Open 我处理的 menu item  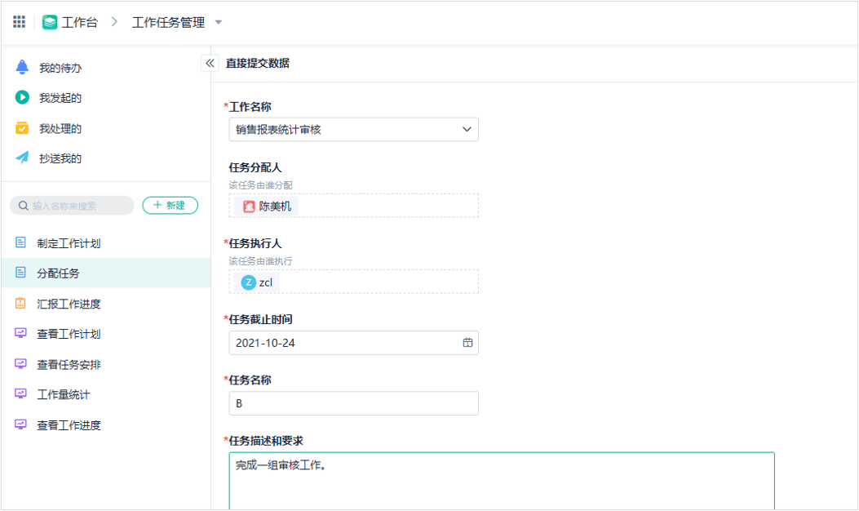coord(60,129)
